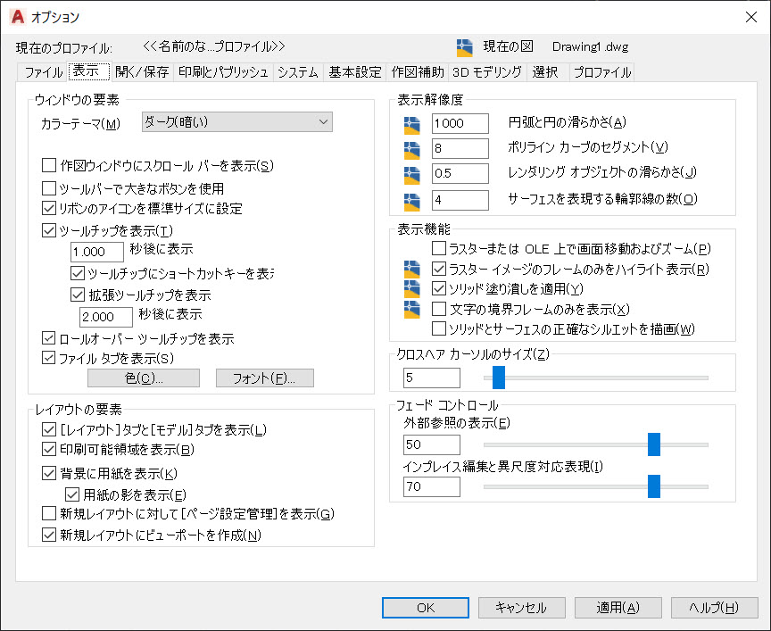Open the 基本設定 tab

[355, 71]
